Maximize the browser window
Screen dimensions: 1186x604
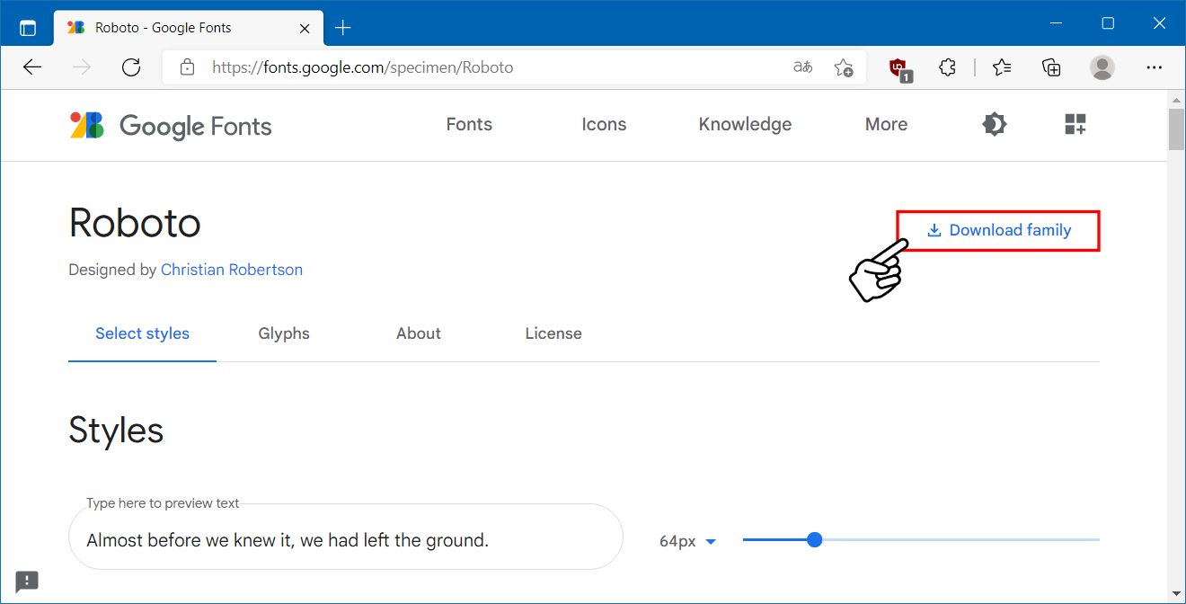[x=1108, y=23]
